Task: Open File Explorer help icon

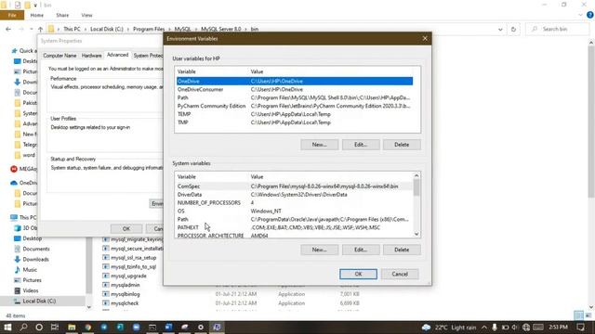Action: point(589,15)
